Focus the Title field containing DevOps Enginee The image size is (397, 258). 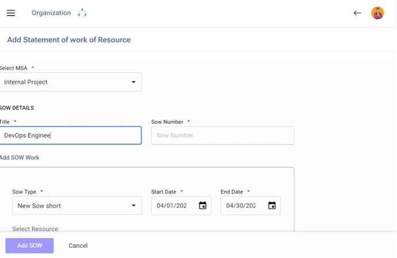pyautogui.click(x=71, y=135)
